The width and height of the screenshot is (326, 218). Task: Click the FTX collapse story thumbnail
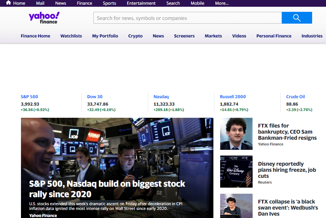pos(236,206)
